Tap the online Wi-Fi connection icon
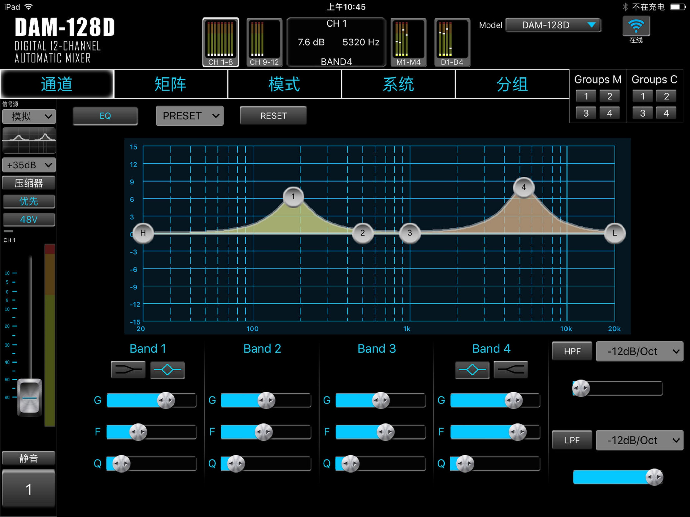 (x=636, y=26)
